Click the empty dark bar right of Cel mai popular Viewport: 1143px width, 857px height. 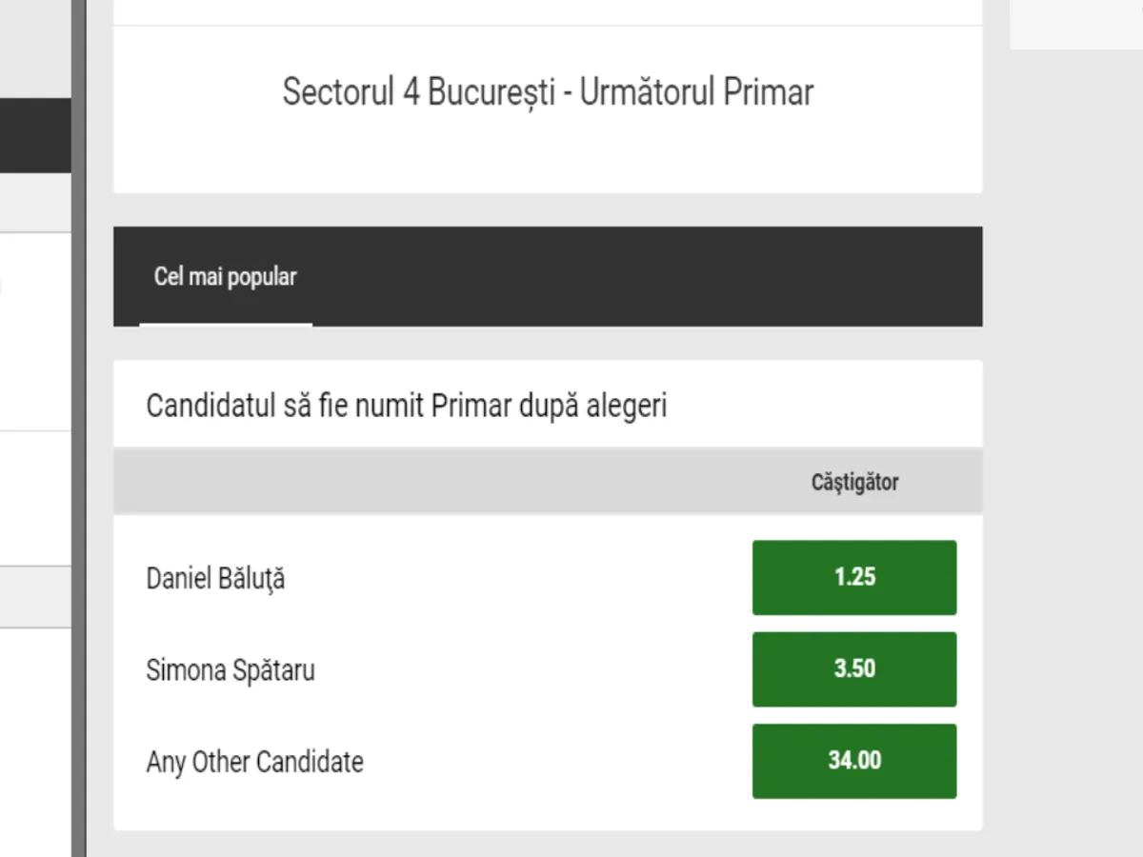pyautogui.click(x=648, y=277)
